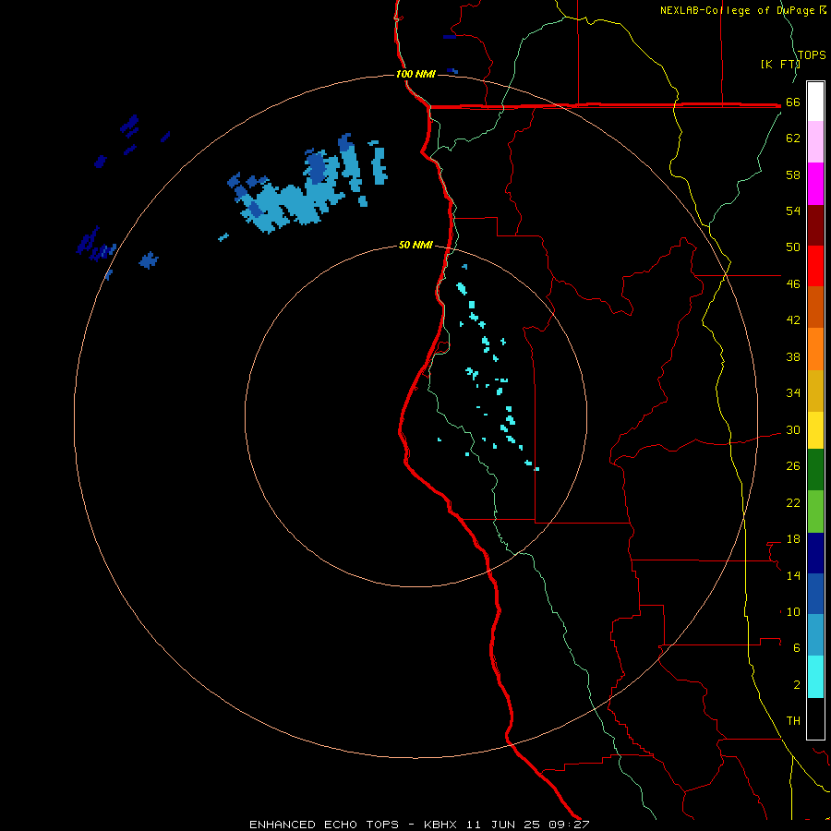
Task: Click the "TOPS" legend title
Action: point(812,54)
